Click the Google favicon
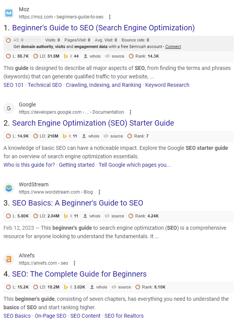 (x=8, y=108)
